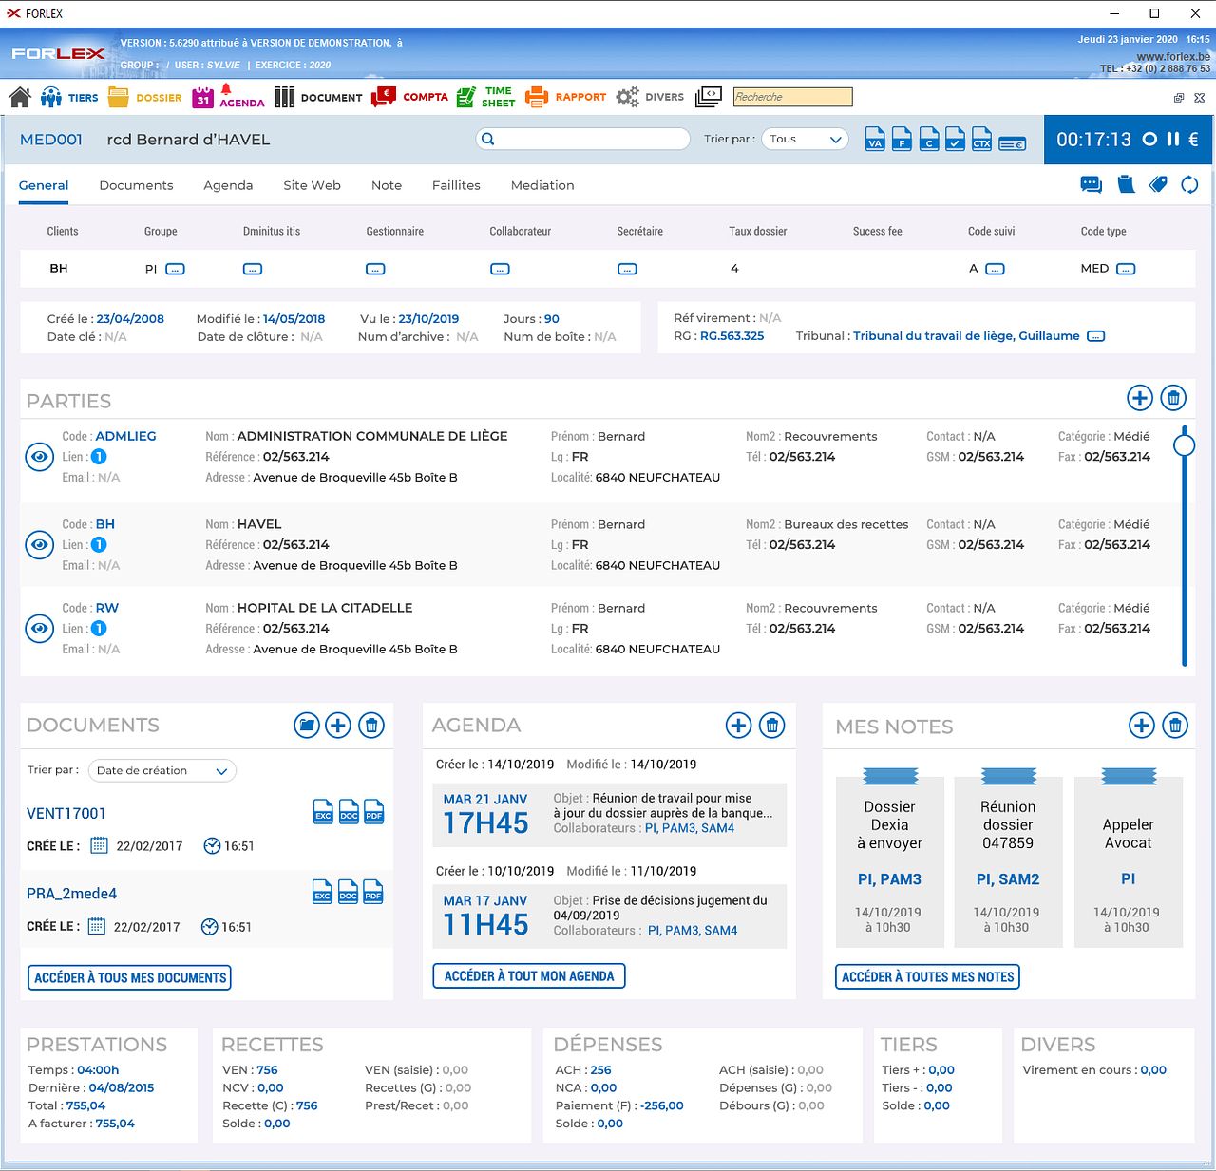Toggle visibility of ADMLIEG party
1216x1171 pixels.
(39, 457)
